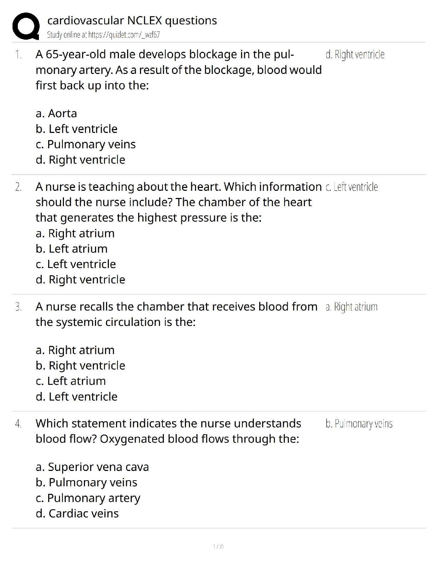The image size is (437, 566).
Task: Click the Quizlet Q logo icon
Action: click(x=26, y=26)
